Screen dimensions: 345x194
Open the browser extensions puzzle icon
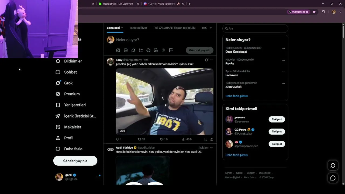point(323,12)
